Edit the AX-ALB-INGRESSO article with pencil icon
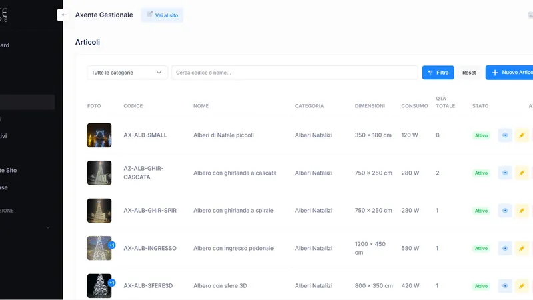This screenshot has height=300, width=533. tap(522, 249)
